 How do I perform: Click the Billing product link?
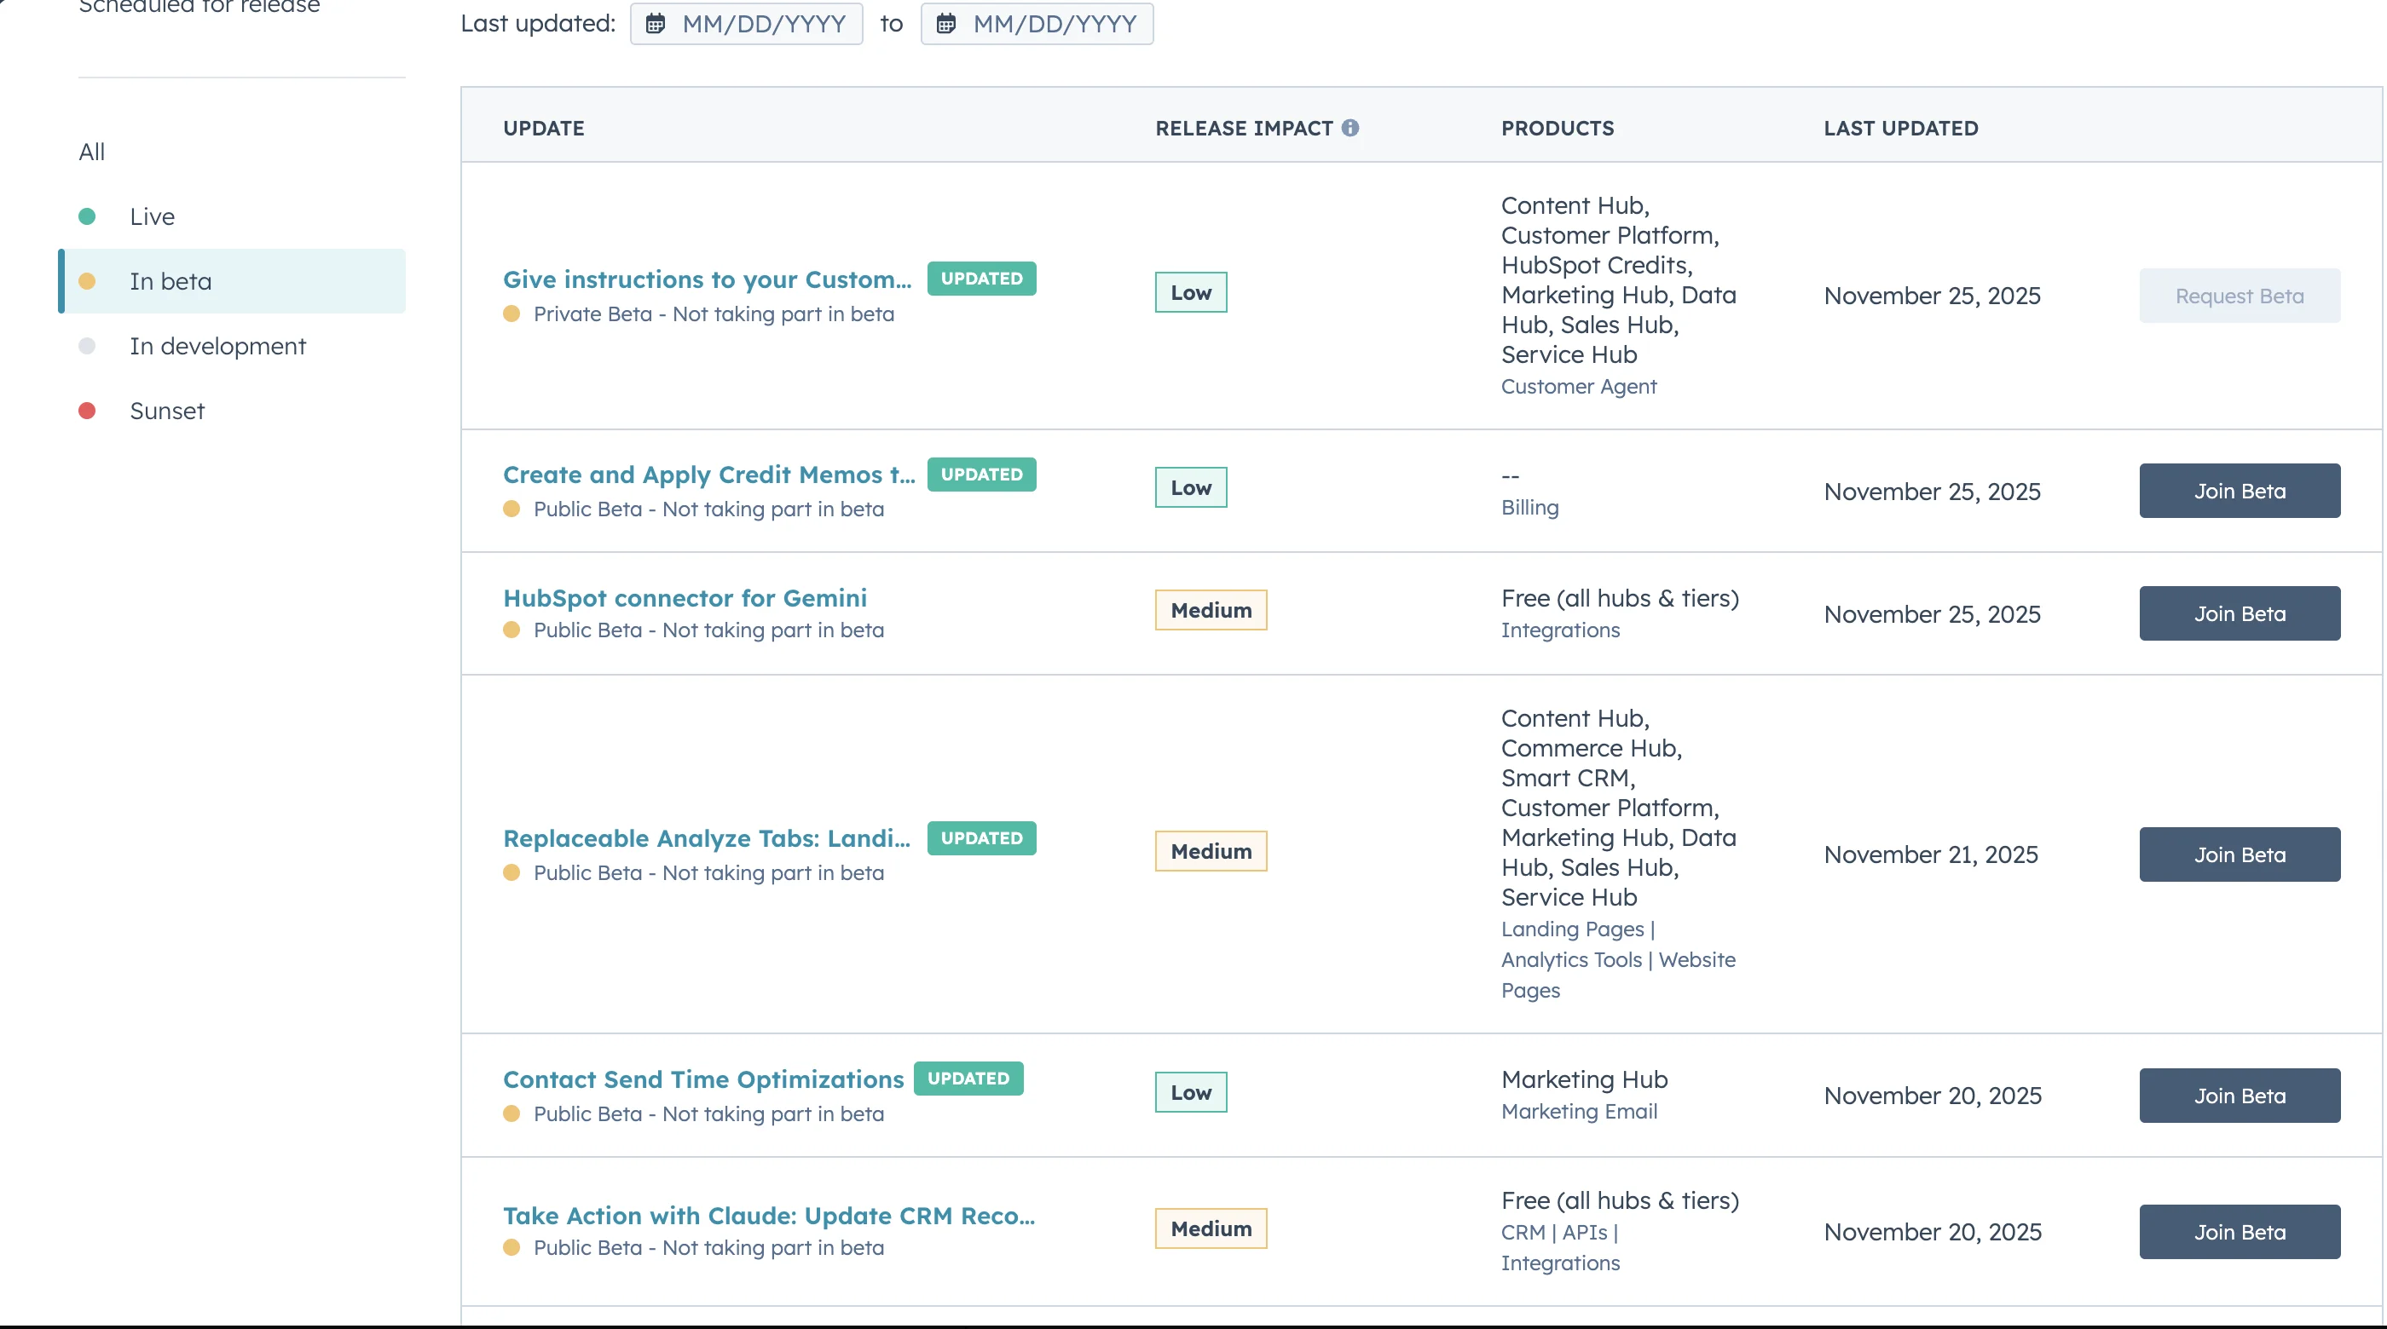(x=1529, y=508)
